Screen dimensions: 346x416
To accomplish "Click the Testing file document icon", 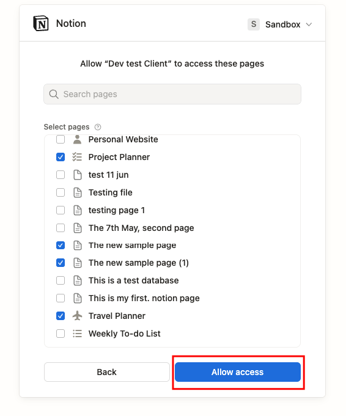I will pos(77,192).
